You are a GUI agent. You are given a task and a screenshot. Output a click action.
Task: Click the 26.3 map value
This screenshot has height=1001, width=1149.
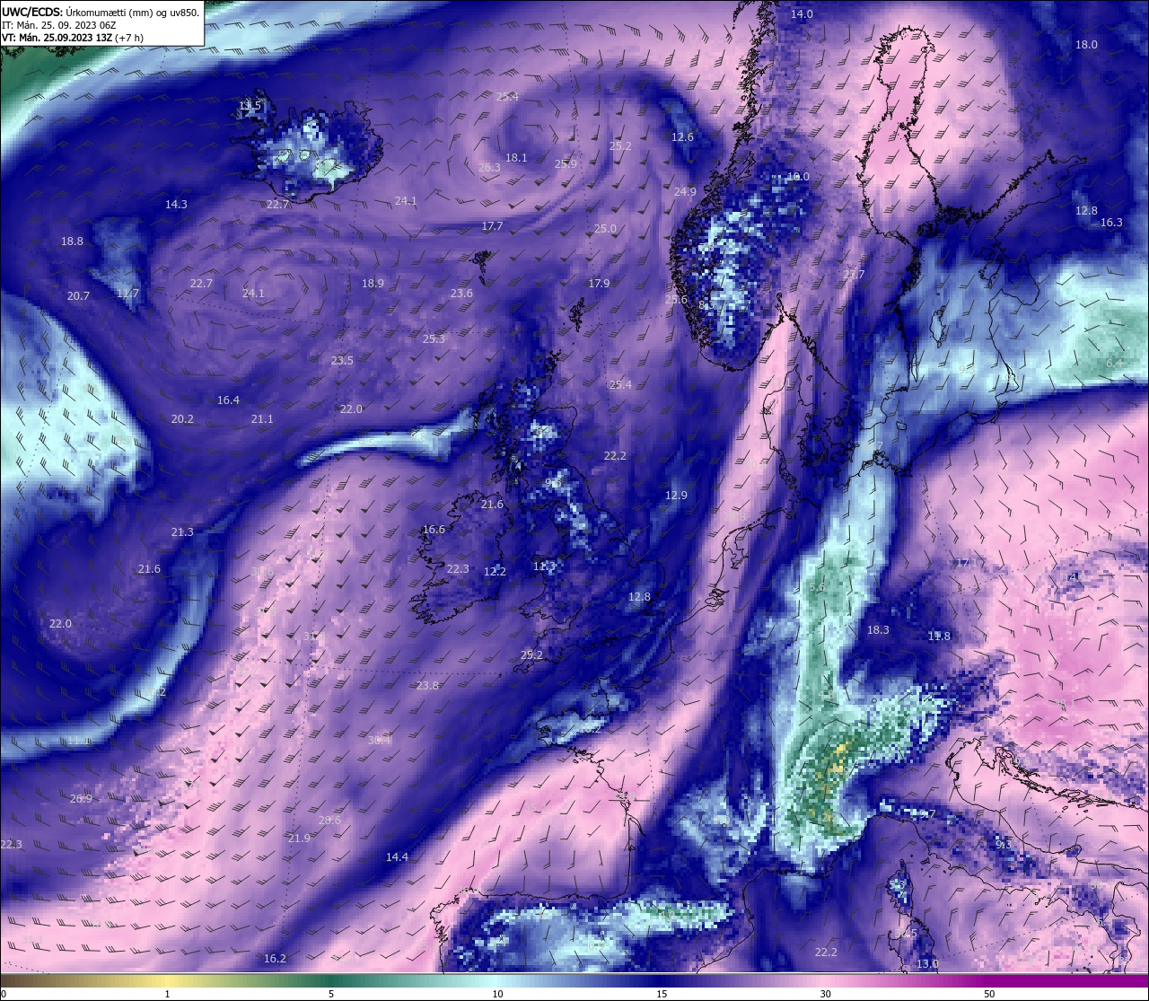coord(489,167)
